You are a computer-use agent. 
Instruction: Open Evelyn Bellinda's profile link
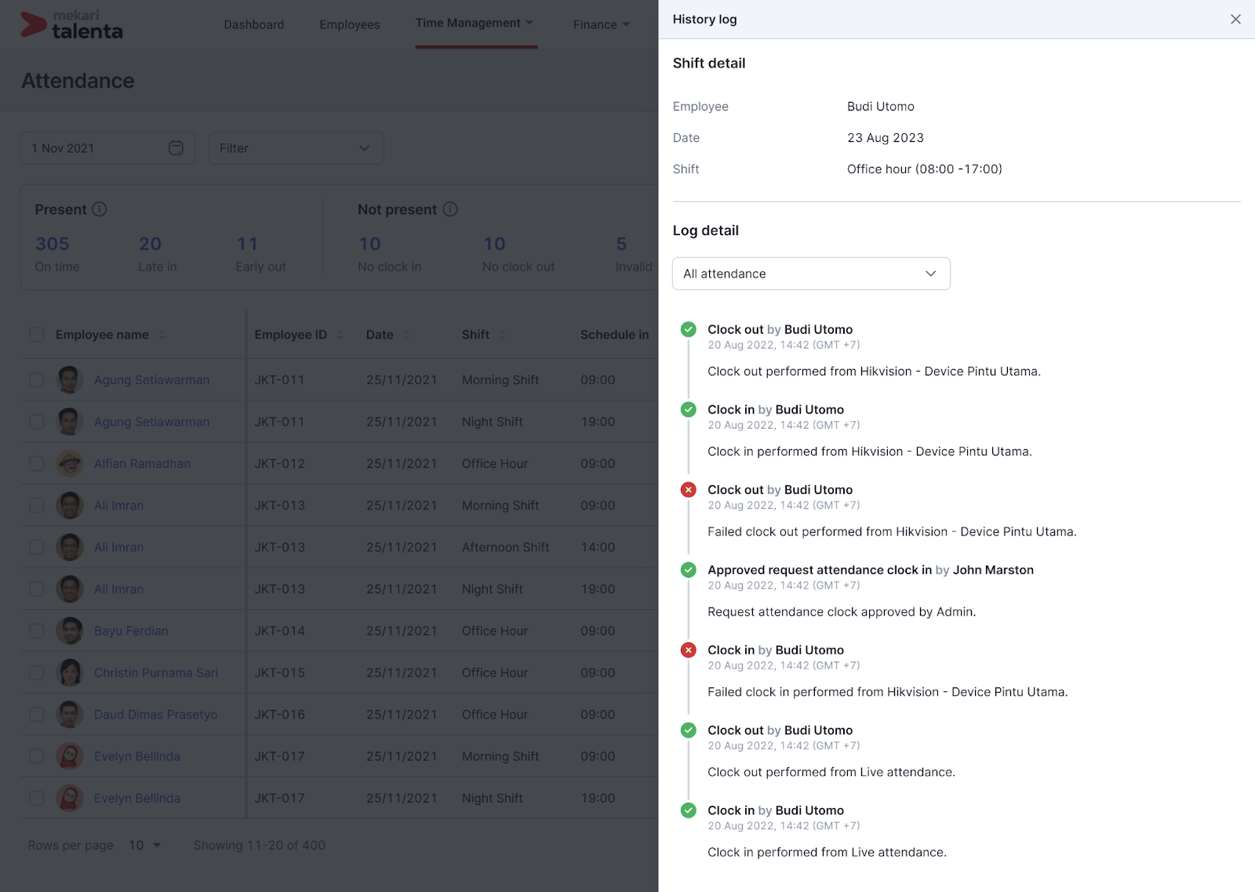[x=137, y=756]
